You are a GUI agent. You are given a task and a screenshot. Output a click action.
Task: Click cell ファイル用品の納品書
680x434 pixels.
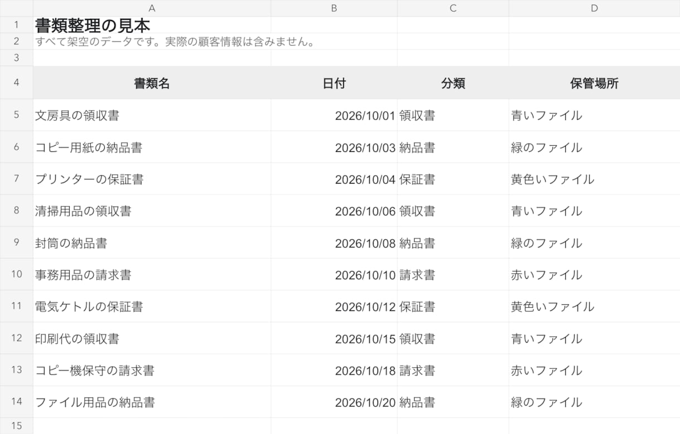click(x=152, y=402)
